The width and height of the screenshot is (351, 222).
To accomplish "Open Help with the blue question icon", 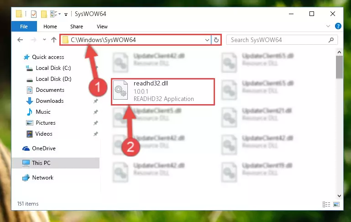I will click(338, 26).
